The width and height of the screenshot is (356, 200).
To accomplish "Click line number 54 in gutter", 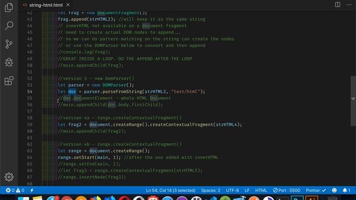I will coord(29,92).
